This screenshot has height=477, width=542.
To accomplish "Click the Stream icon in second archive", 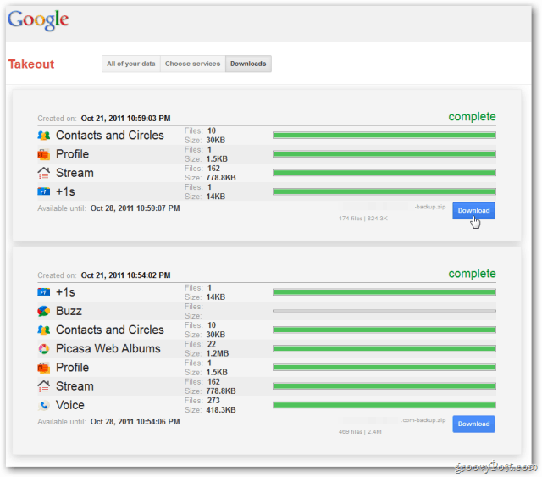I will (44, 386).
